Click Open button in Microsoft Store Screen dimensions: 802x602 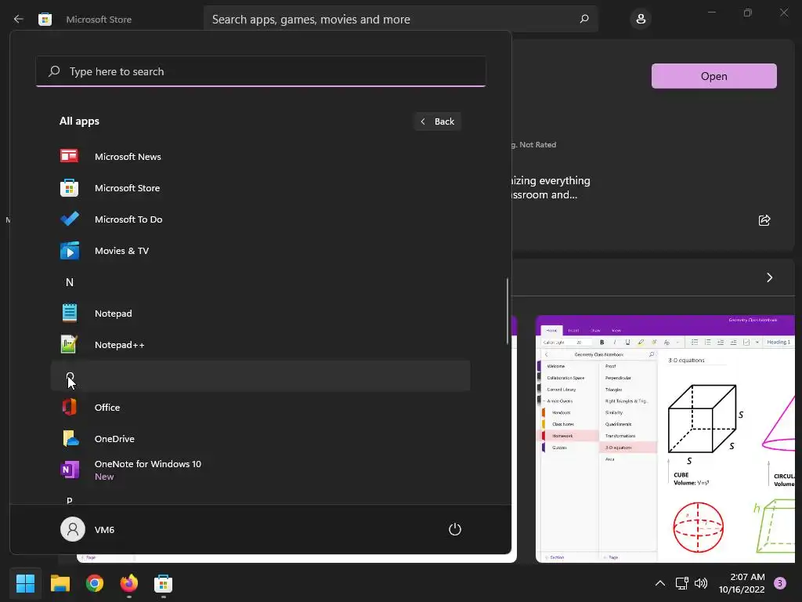[714, 76]
